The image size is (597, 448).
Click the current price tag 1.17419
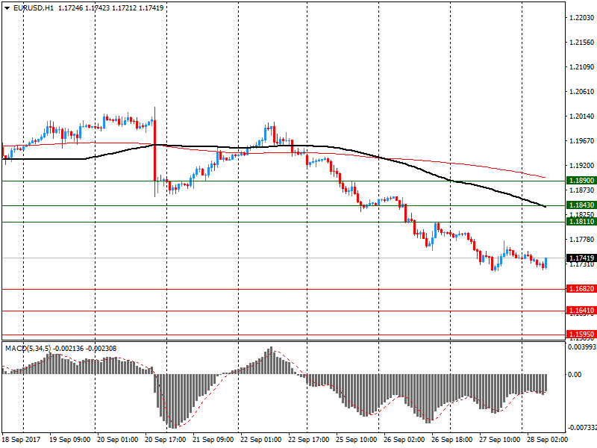pyautogui.click(x=581, y=258)
